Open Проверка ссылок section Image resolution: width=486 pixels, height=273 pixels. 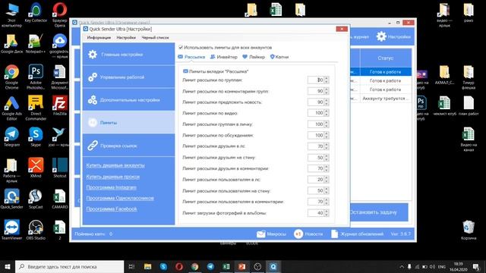(128, 146)
